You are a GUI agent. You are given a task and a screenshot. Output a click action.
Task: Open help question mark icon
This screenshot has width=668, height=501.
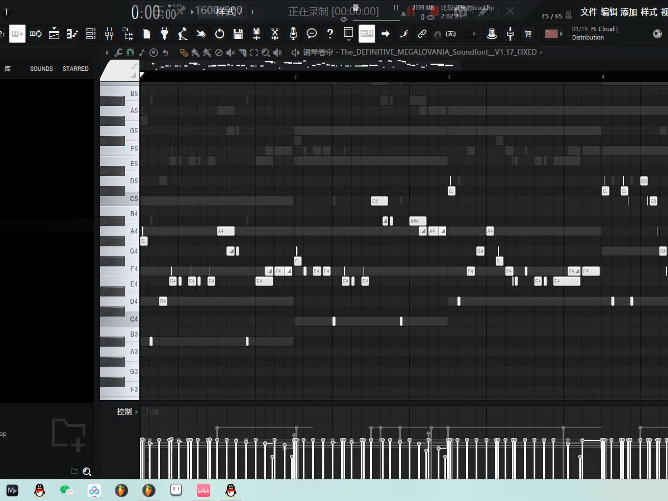330,33
